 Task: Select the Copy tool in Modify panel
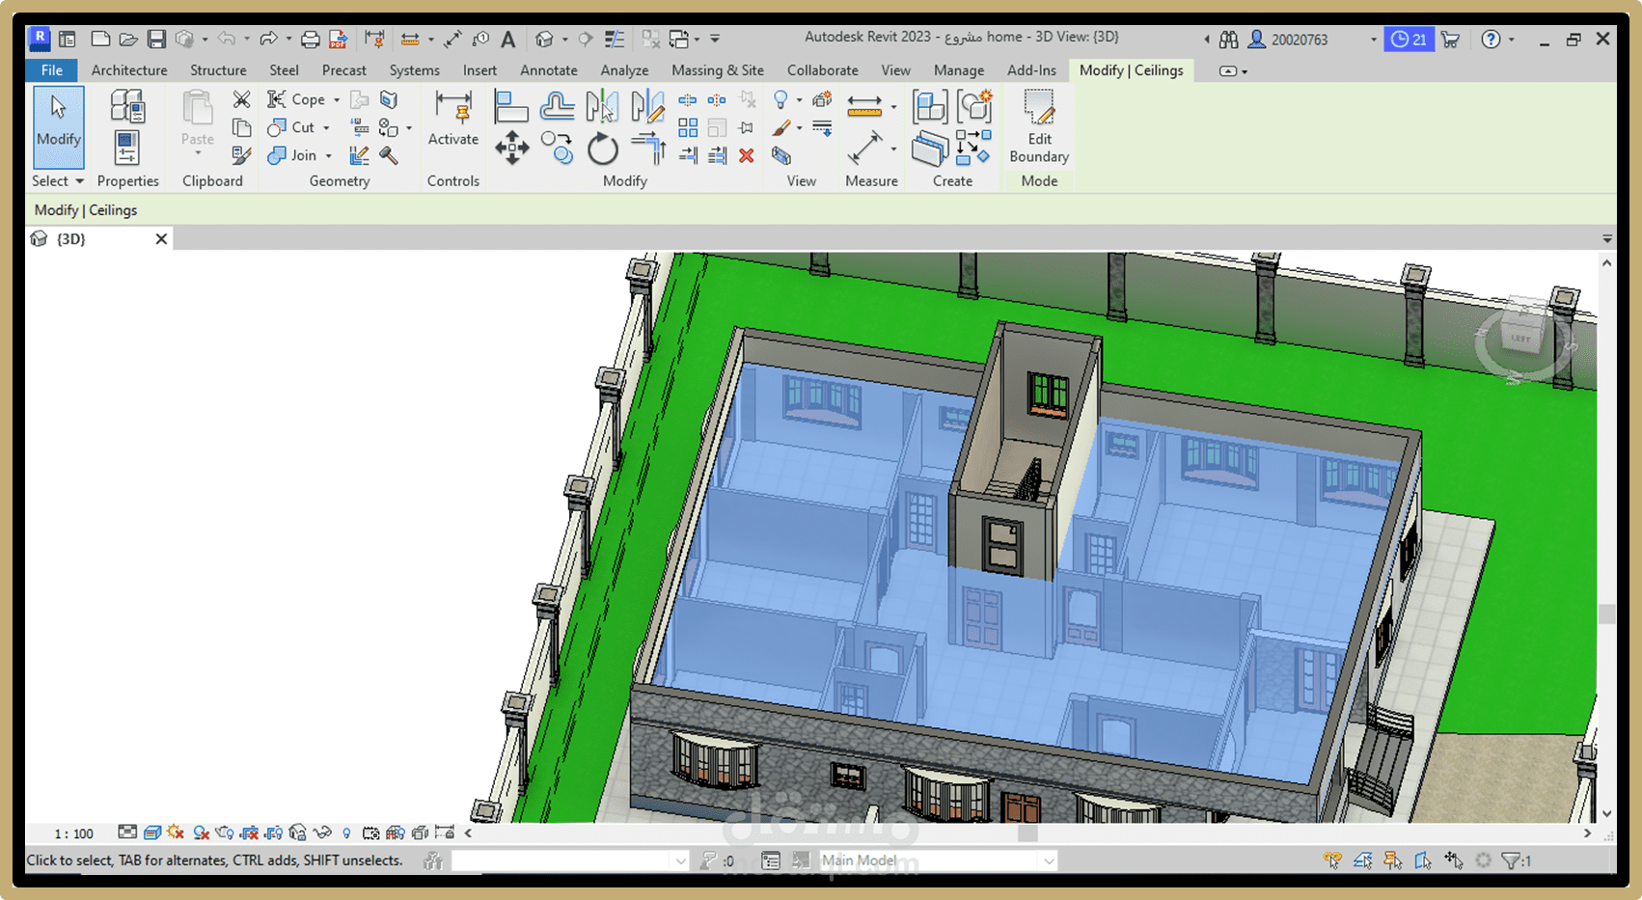point(558,149)
